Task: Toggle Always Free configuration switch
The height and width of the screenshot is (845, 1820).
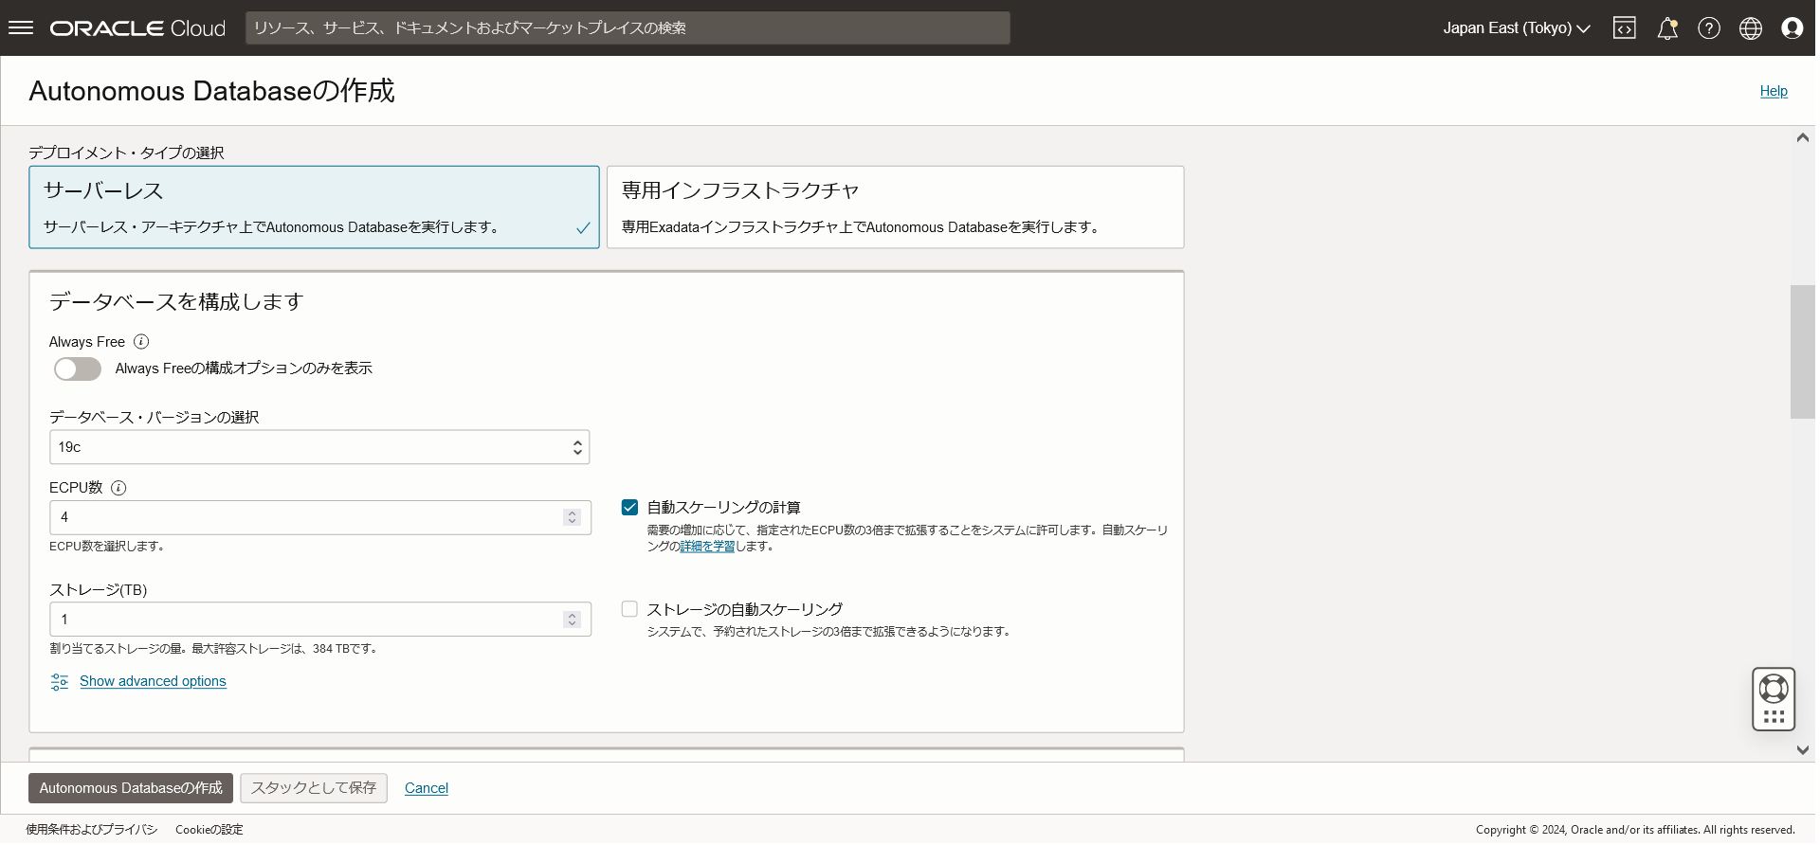Action: pyautogui.click(x=78, y=369)
